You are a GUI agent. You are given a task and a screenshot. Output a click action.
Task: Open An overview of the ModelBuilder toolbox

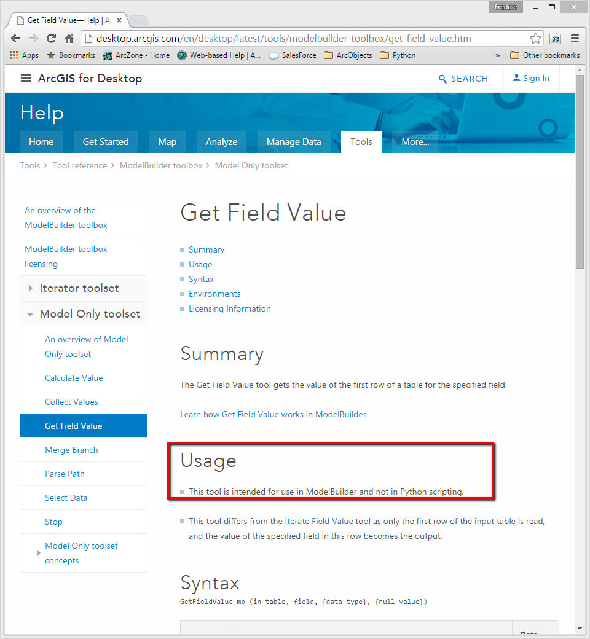tap(66, 218)
